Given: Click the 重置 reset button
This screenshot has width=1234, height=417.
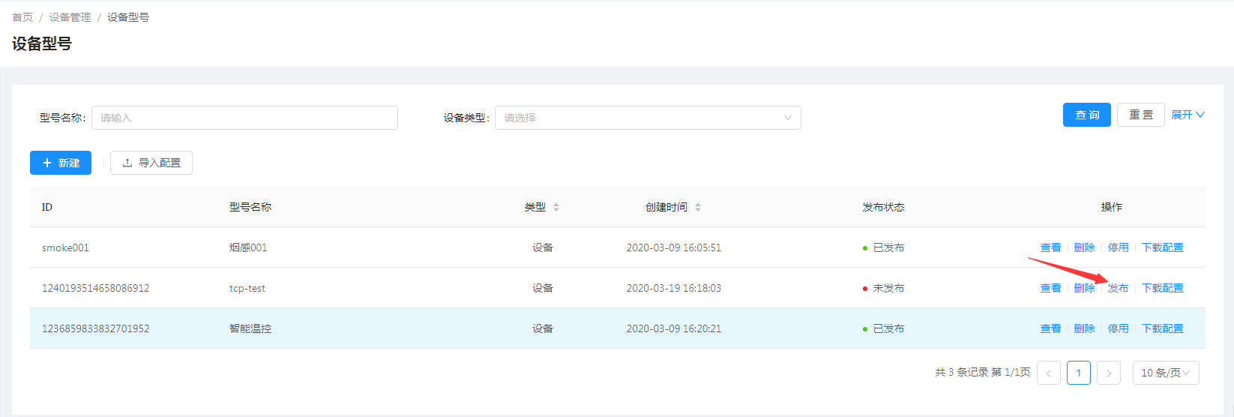Looking at the screenshot, I should click(x=1140, y=115).
